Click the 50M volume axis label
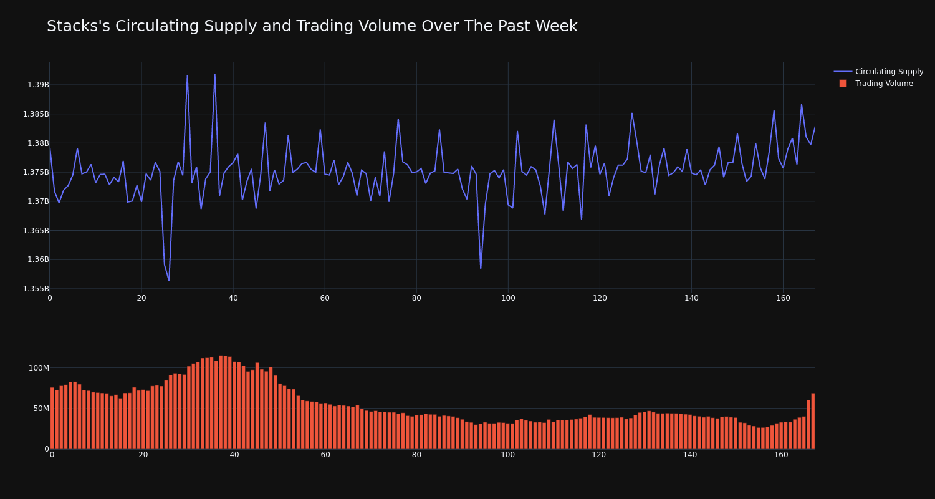 coord(41,409)
